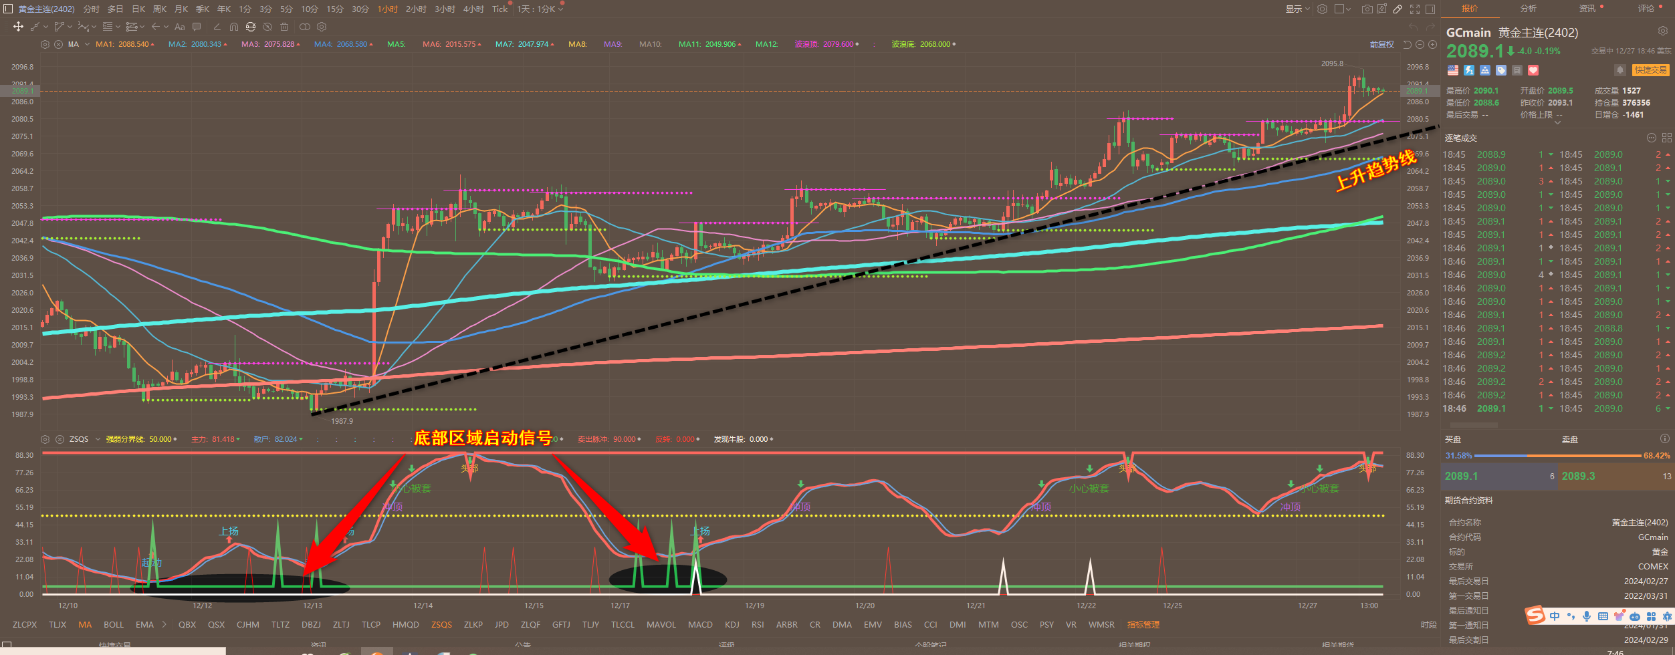Take a chart screenshot with camera icon
Image resolution: width=1675 pixels, height=655 pixels.
(1367, 9)
